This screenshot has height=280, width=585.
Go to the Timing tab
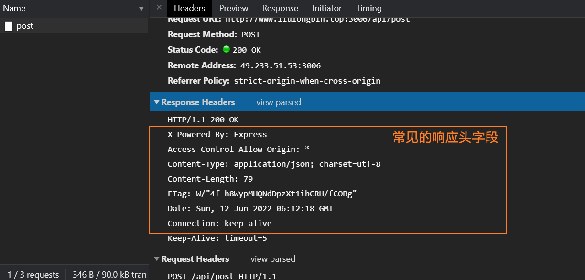(368, 8)
